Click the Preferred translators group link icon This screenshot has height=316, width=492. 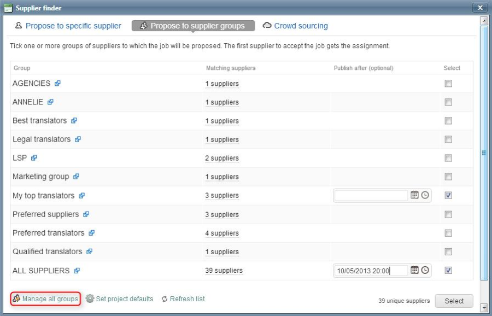pyautogui.click(x=91, y=233)
